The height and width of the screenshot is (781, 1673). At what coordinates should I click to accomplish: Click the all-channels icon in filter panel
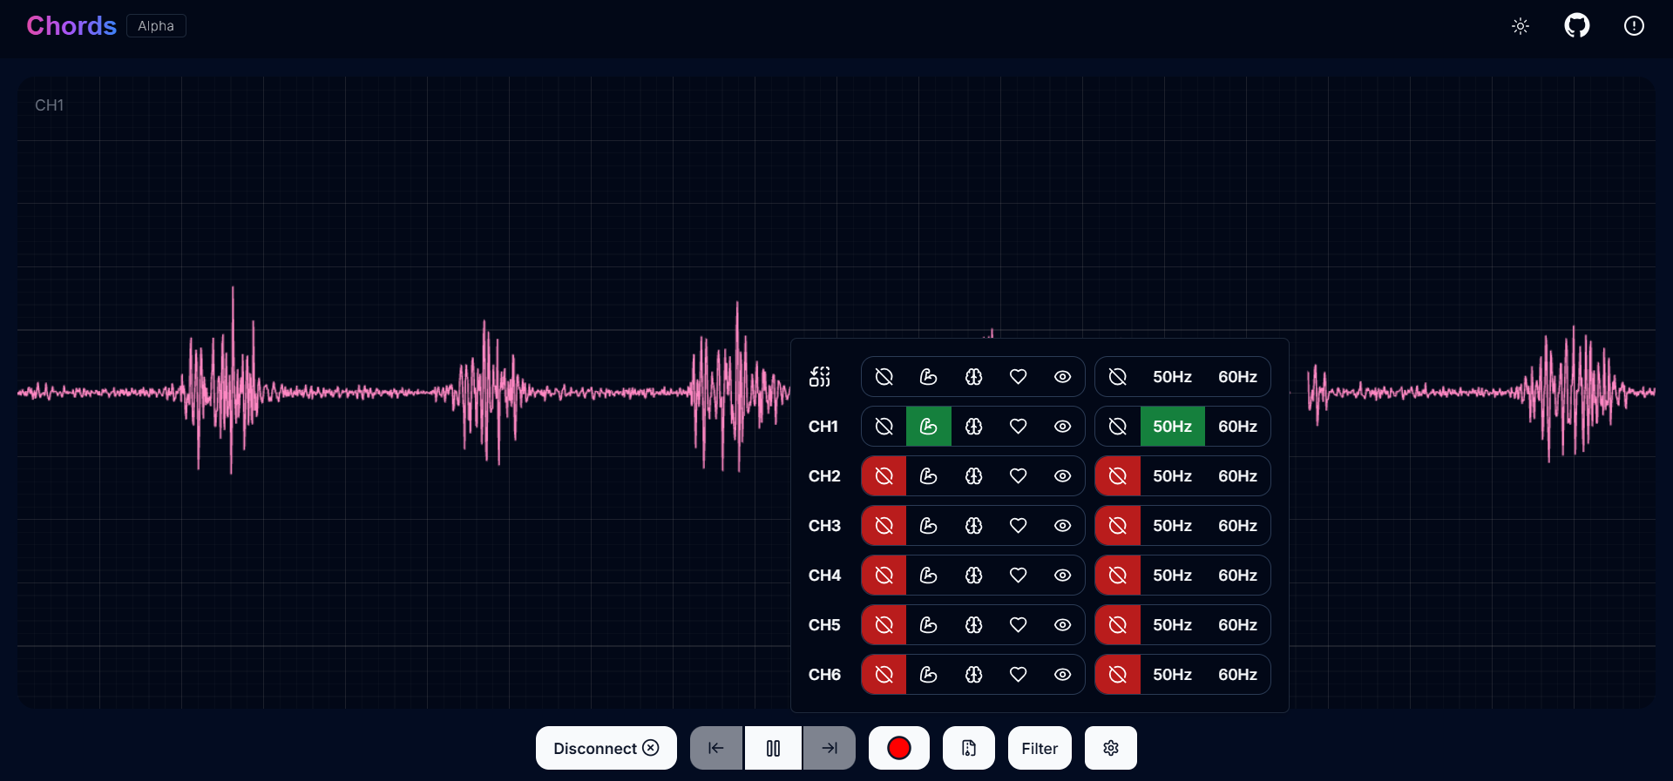820,377
